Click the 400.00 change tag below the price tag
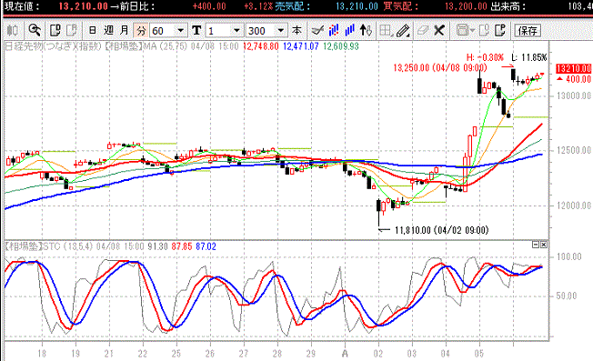 [574, 79]
